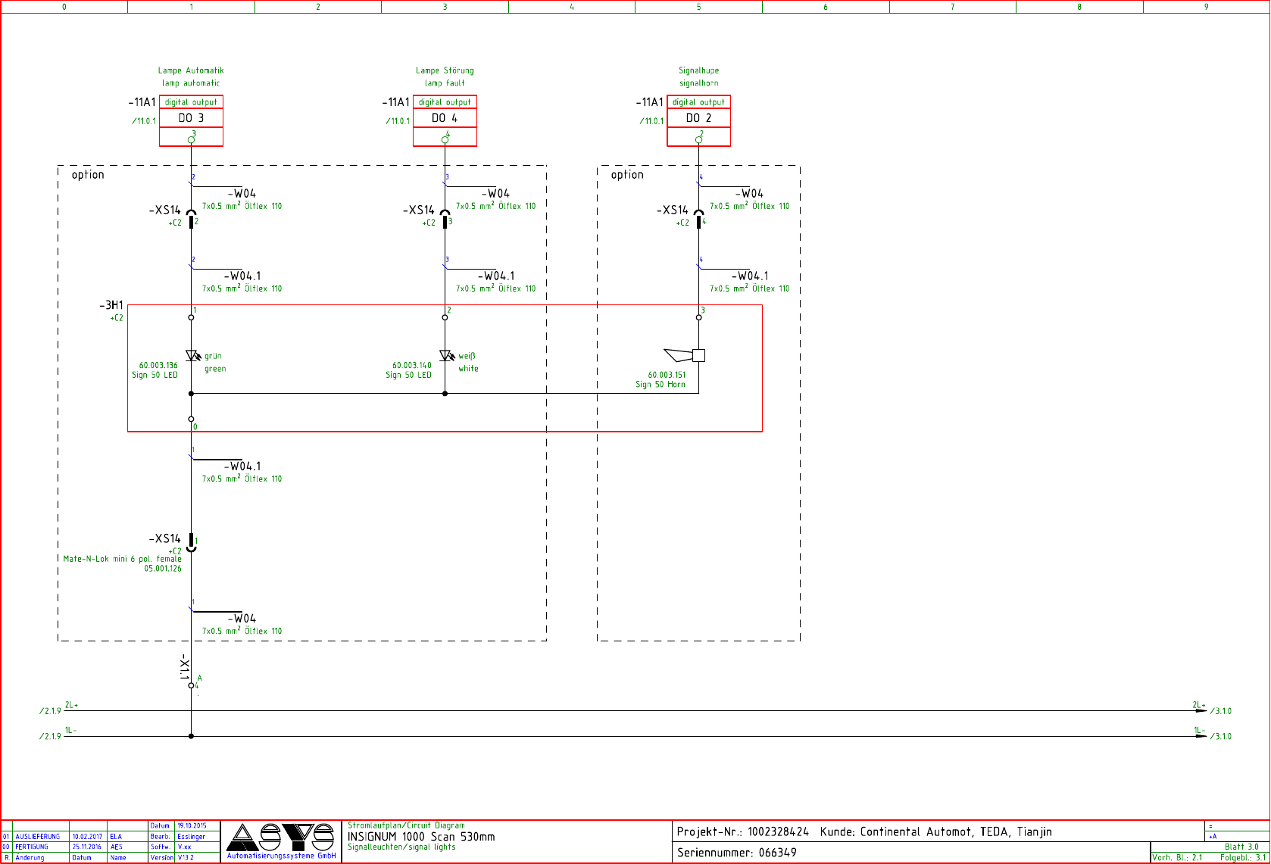Screen dimensions: 1271x864
Task: Select the W04.1 cable label below 3H1
Action: click(242, 466)
